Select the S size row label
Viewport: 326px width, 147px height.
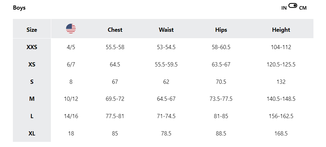(x=32, y=82)
